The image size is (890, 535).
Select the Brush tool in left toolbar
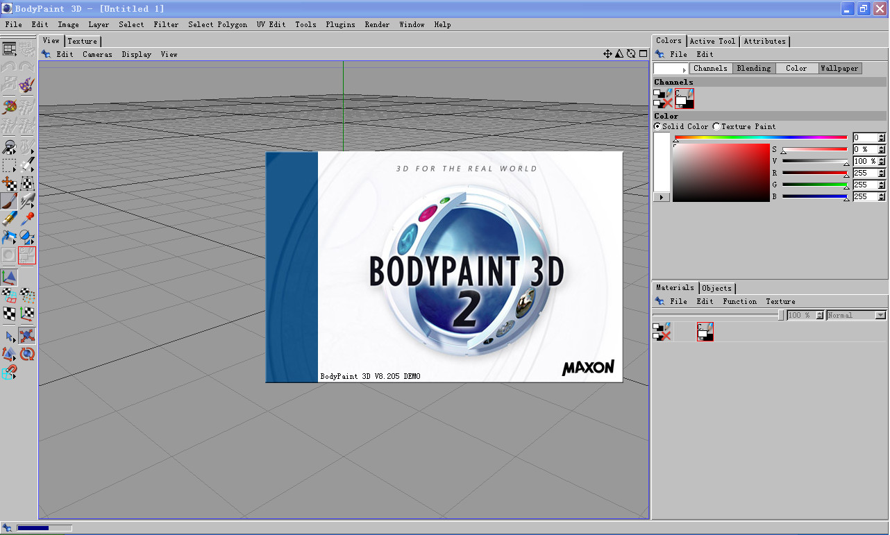point(9,201)
